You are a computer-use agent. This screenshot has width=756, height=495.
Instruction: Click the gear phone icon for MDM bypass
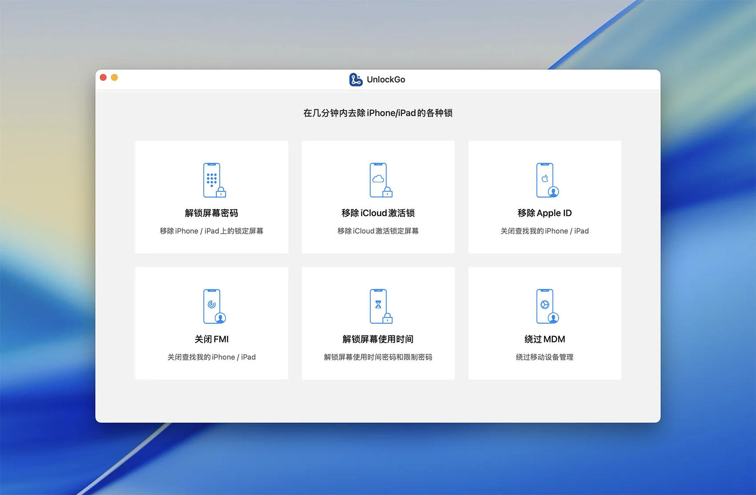pyautogui.click(x=547, y=307)
